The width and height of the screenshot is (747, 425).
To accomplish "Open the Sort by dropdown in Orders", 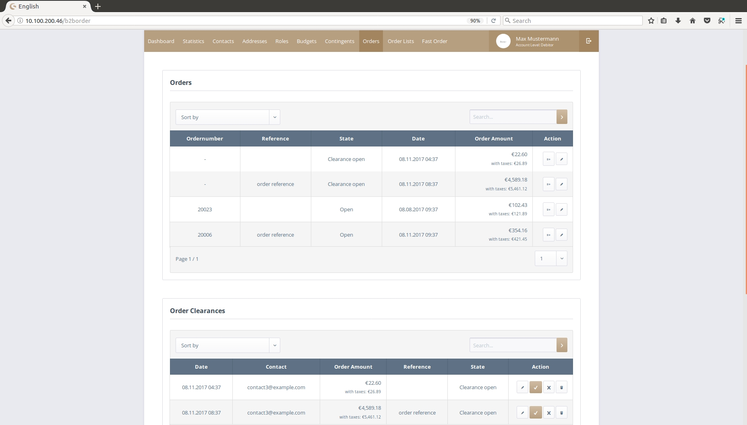I will 228,117.
